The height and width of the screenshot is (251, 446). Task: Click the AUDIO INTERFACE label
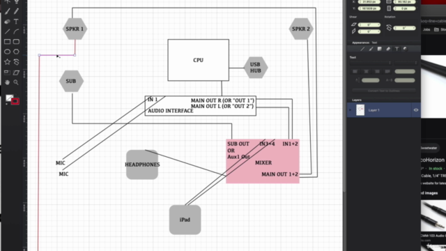coord(170,111)
